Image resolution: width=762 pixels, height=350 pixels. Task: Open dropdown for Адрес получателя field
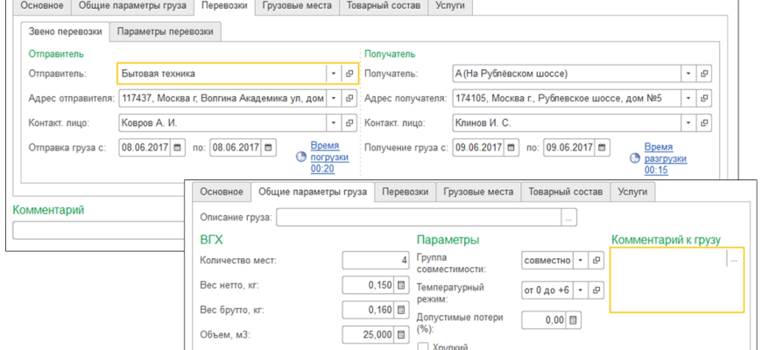point(688,99)
